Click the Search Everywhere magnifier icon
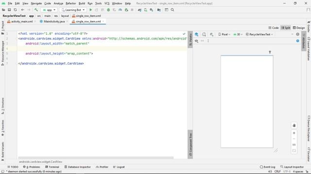 [173, 10]
